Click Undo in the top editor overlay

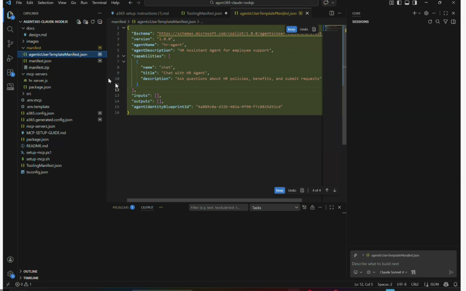pyautogui.click(x=304, y=30)
